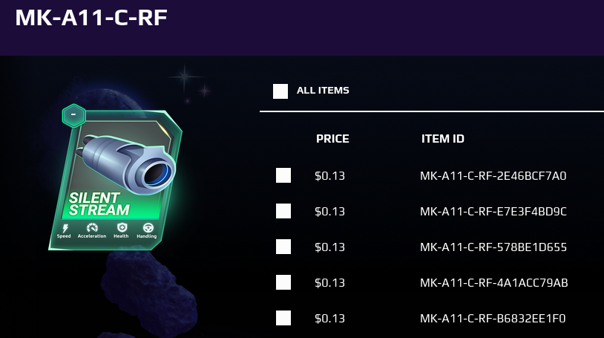Select the checkbox for item E7E3F4BD9C

click(283, 211)
